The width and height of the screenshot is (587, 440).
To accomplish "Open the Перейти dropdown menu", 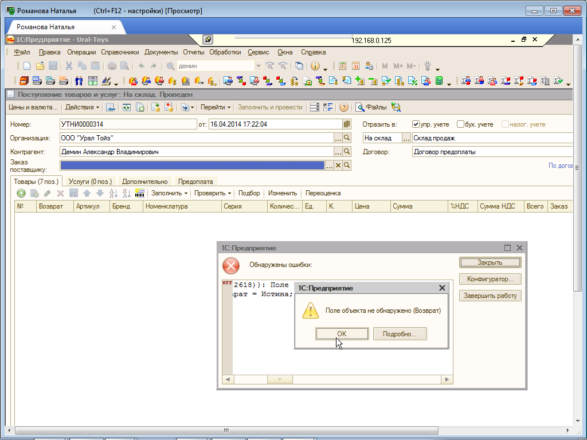I will coord(216,107).
